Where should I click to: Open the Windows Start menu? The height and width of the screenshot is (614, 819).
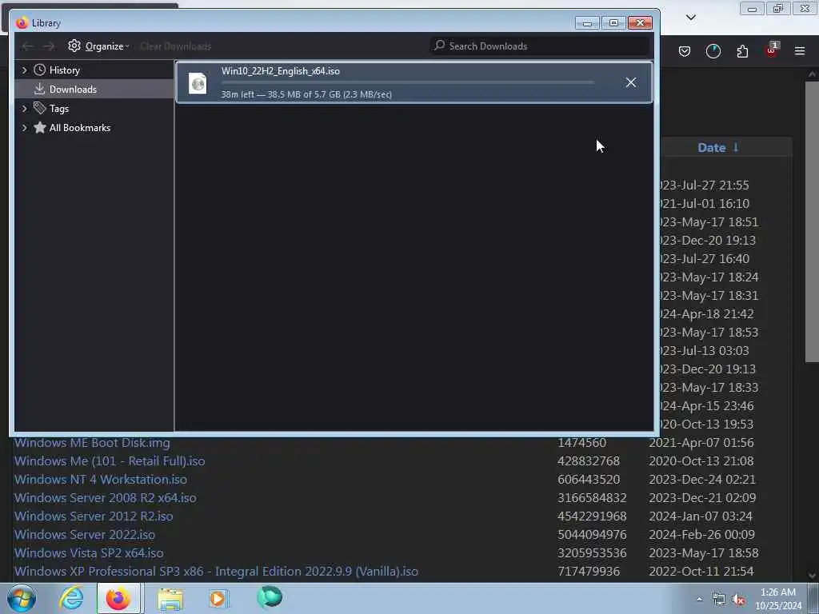point(22,598)
